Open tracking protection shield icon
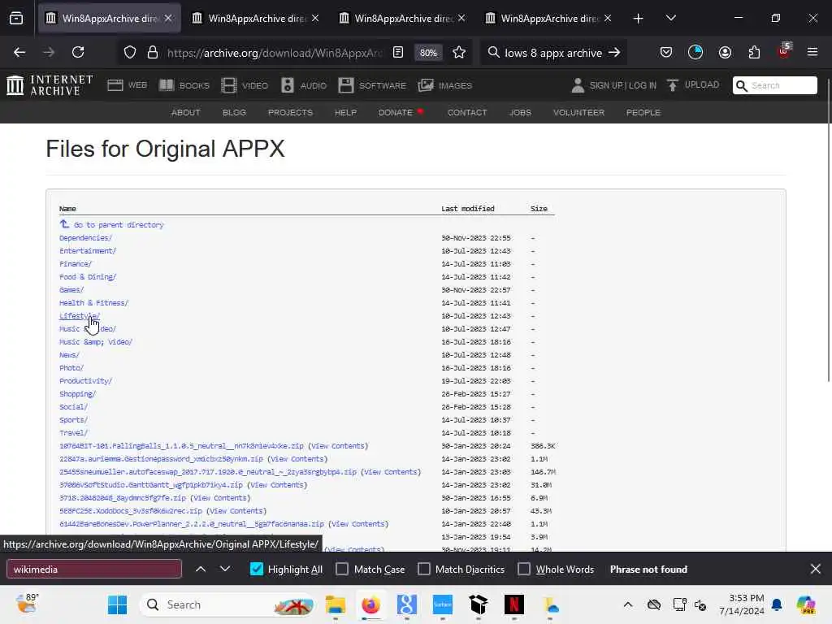This screenshot has height=624, width=832. [130, 53]
